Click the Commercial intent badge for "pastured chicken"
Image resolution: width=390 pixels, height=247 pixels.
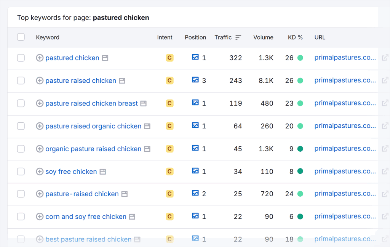(169, 58)
